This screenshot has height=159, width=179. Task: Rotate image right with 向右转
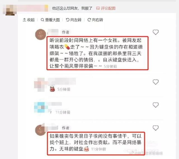click(95, 20)
